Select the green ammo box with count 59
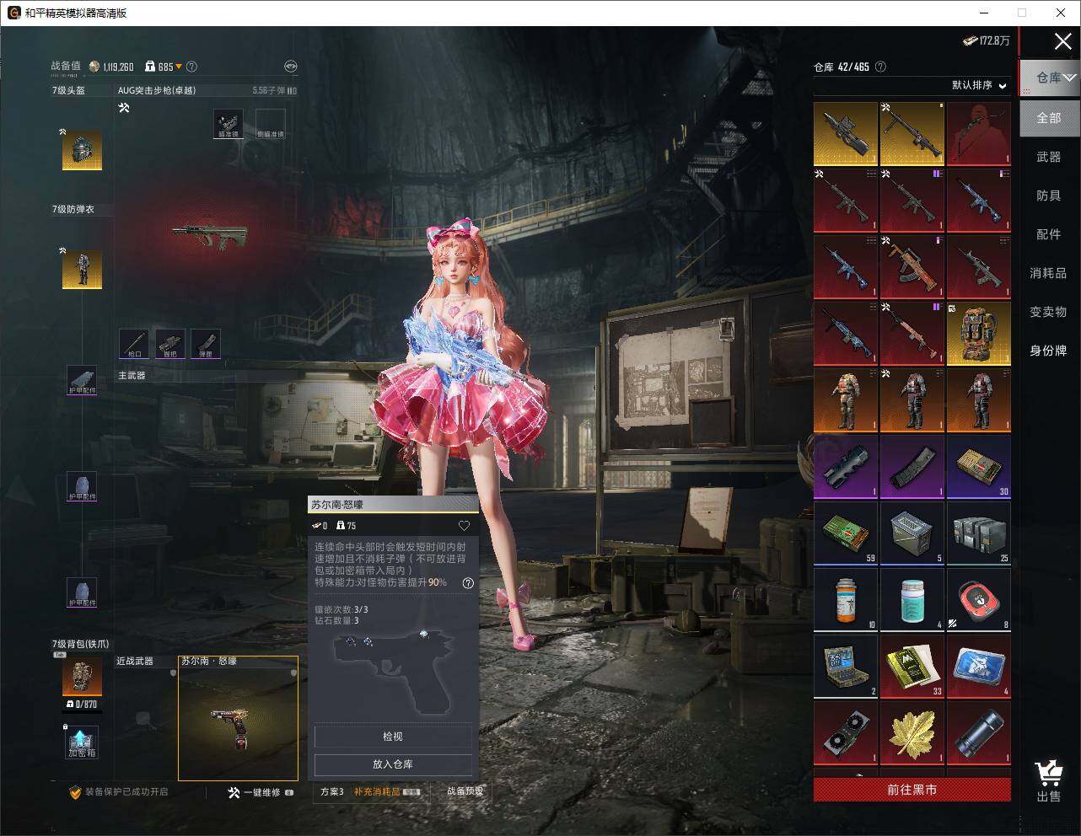1081x836 pixels. click(846, 533)
